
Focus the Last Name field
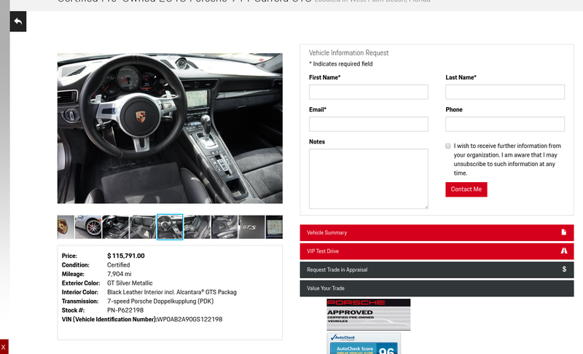click(505, 92)
